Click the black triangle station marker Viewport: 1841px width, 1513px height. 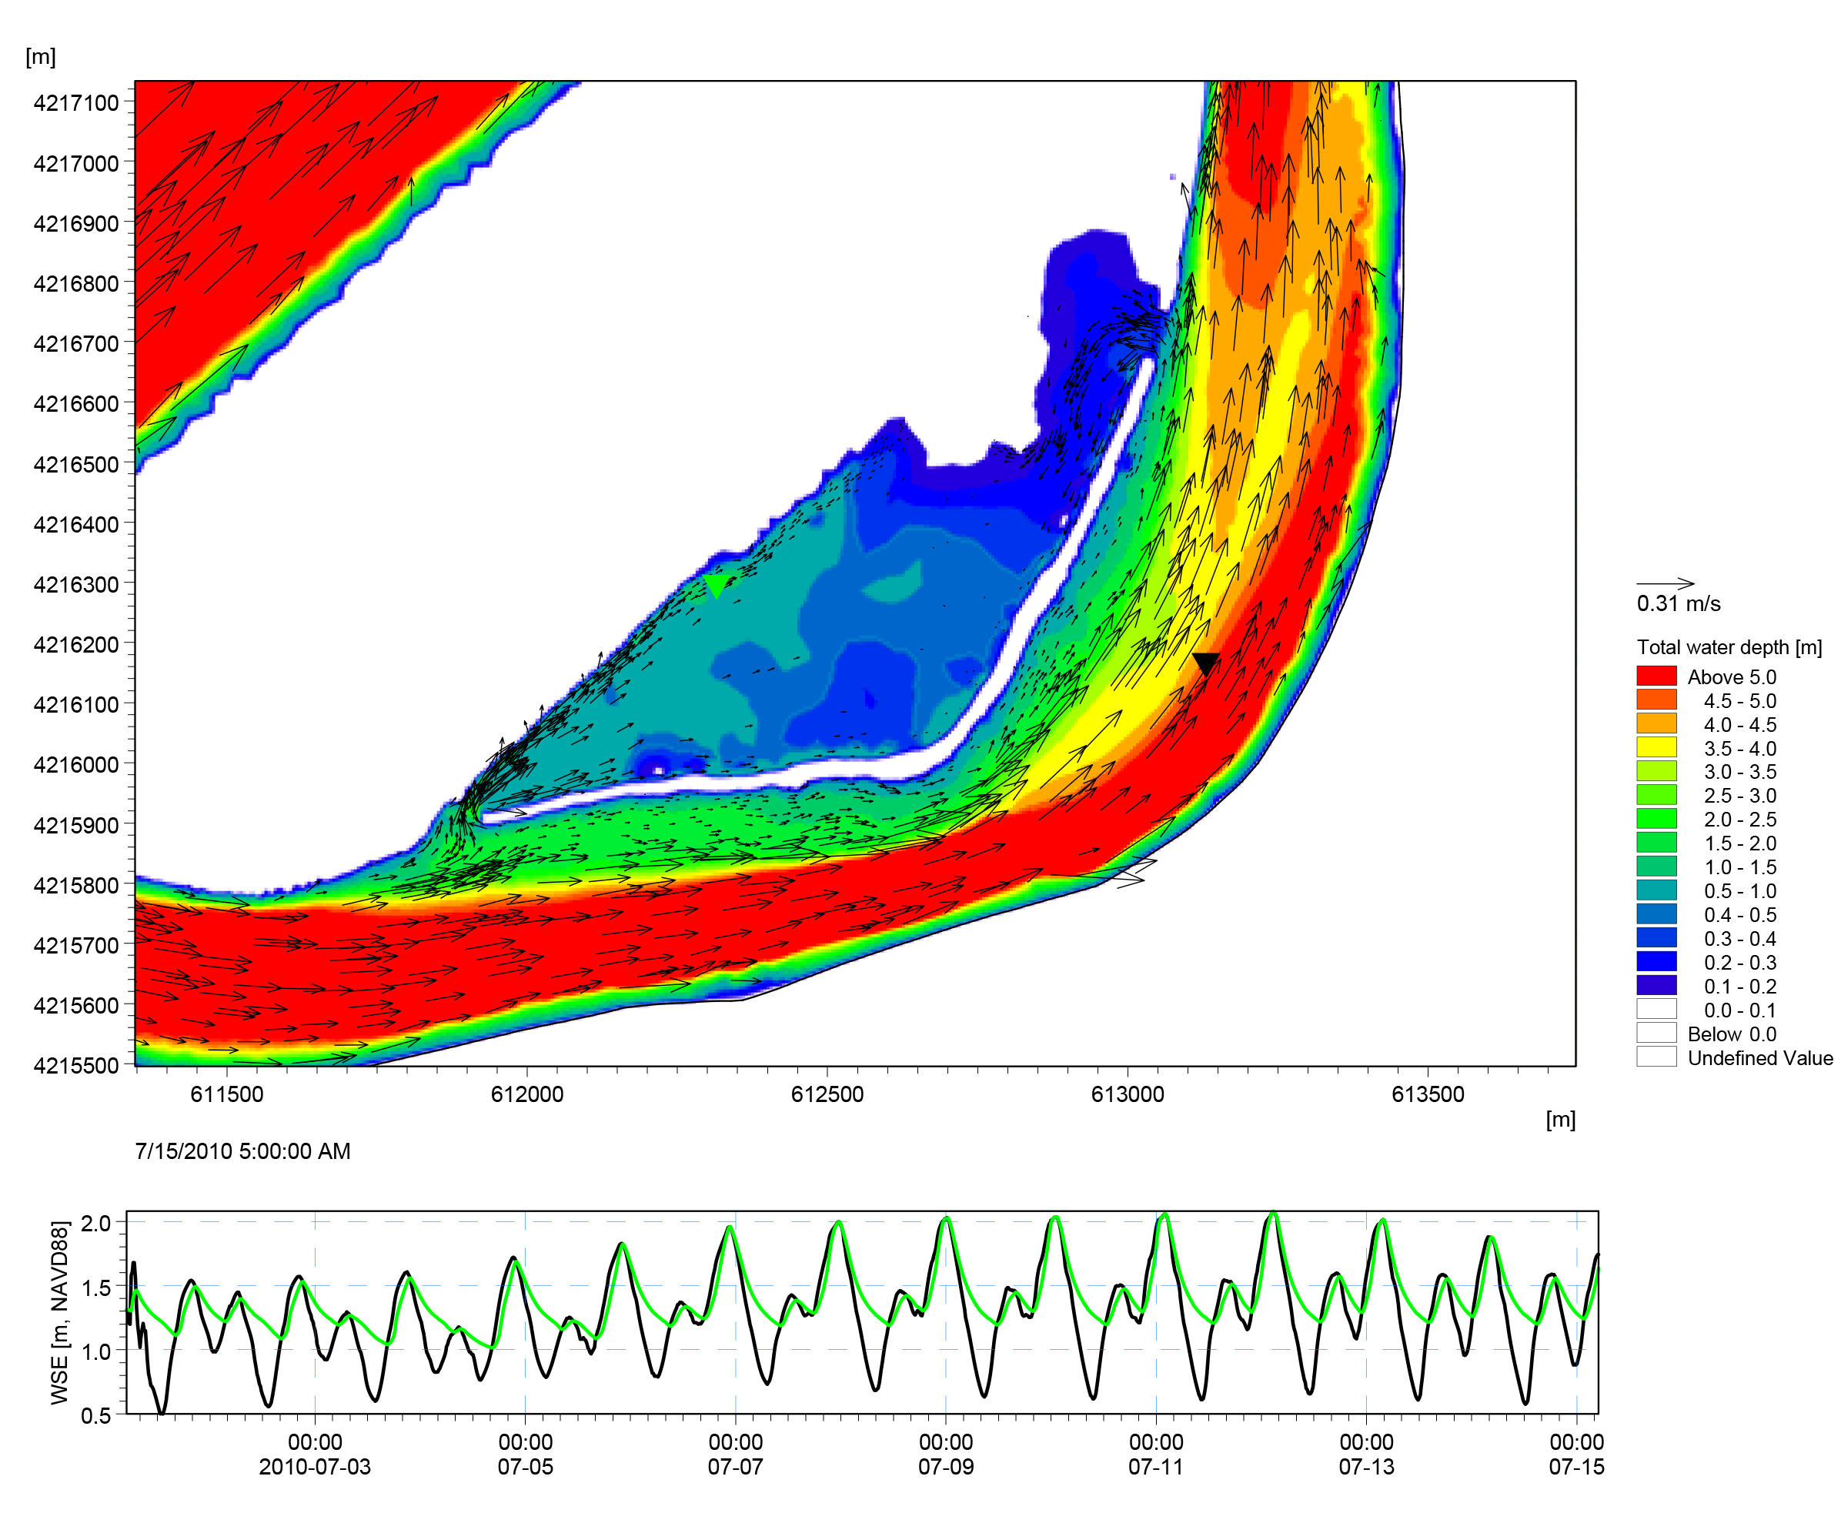[x=1205, y=663]
